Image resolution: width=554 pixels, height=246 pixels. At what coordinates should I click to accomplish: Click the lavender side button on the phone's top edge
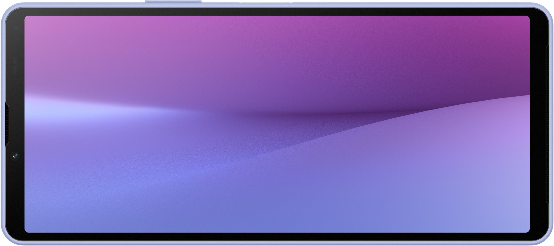pos(173,2)
